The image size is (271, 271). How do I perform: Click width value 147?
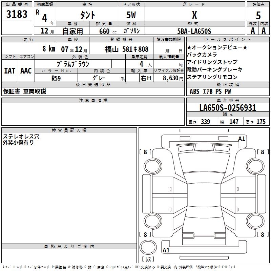click(234, 122)
